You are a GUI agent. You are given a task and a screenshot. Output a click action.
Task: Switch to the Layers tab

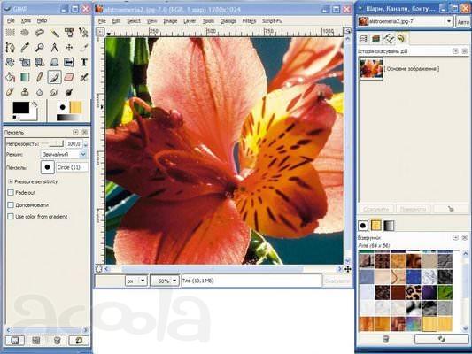coord(363,39)
